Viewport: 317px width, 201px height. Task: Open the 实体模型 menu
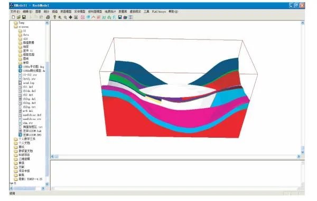click(x=80, y=12)
